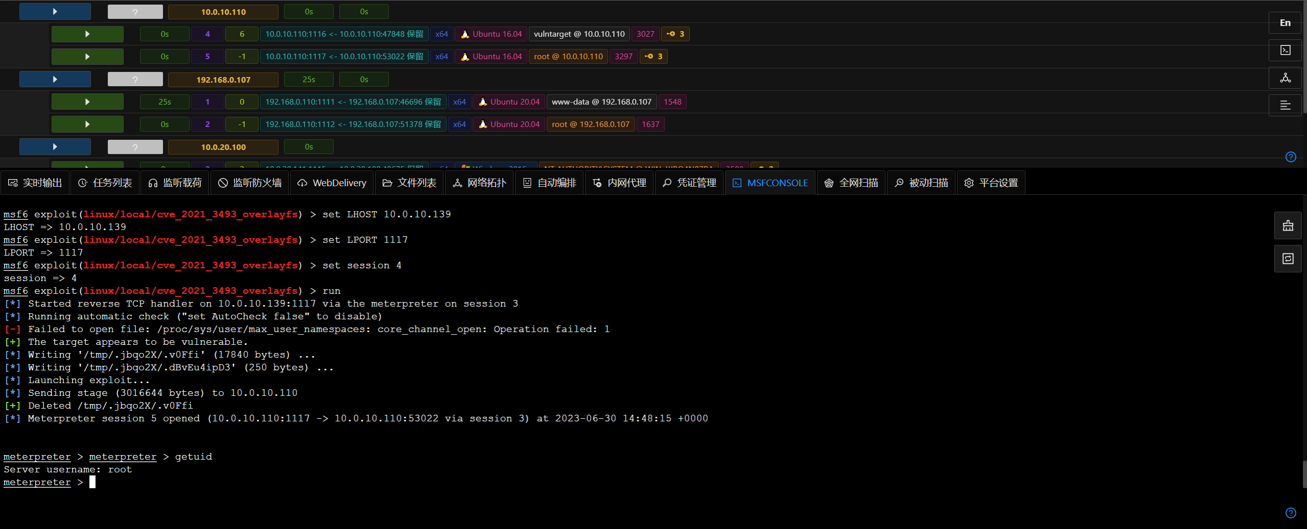Screen dimensions: 1307x529
Task: Open the 全网扫描 tab
Action: pyautogui.click(x=852, y=183)
